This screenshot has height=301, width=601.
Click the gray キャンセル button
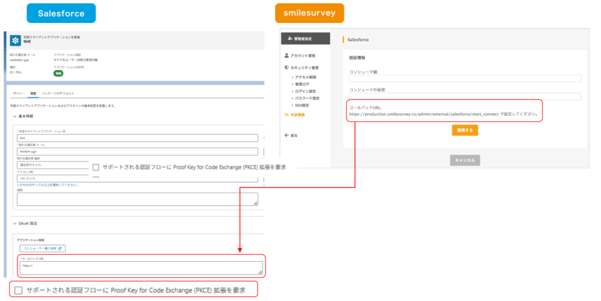pyautogui.click(x=465, y=160)
